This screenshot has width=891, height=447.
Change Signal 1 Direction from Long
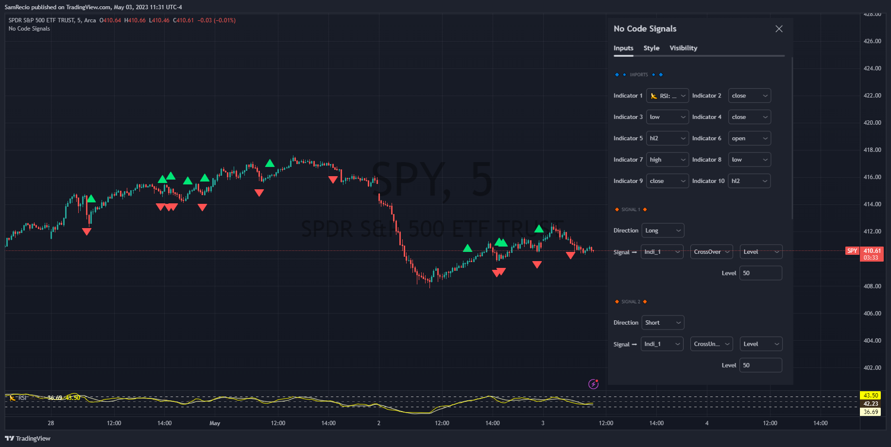click(x=663, y=231)
